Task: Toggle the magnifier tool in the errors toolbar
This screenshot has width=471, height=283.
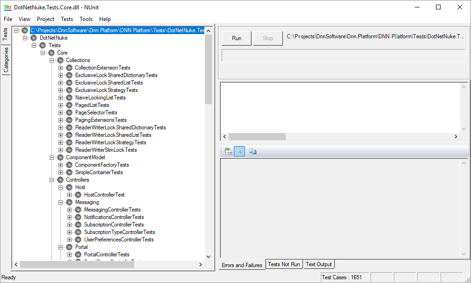Action: pyautogui.click(x=239, y=151)
